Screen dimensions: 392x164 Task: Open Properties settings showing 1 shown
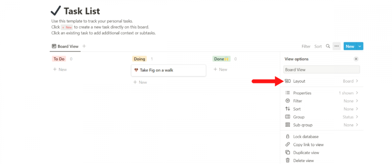pos(321,93)
